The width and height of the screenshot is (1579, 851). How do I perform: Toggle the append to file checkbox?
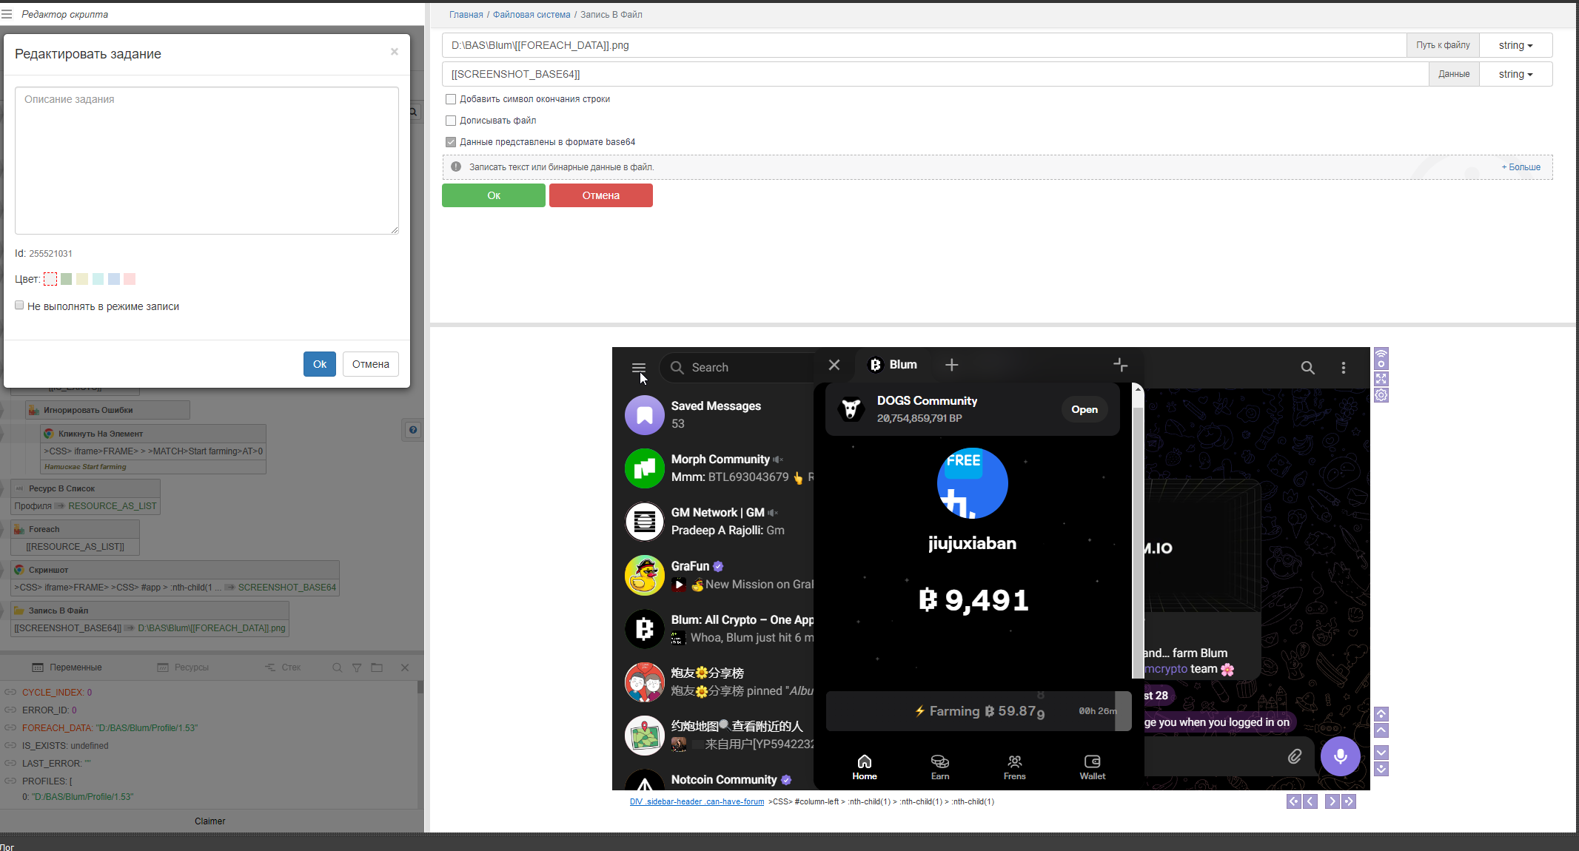451,121
